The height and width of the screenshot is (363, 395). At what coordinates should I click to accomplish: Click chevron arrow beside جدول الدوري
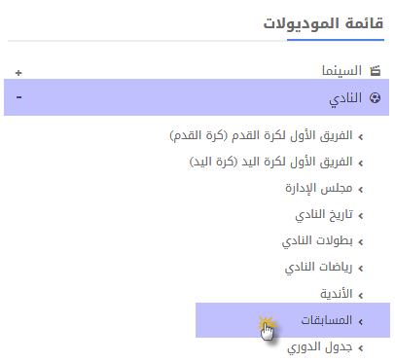[360, 348]
